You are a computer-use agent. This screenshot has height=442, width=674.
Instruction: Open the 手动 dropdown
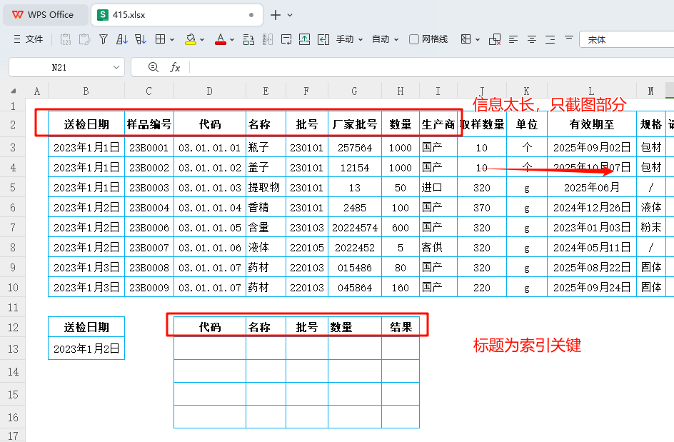349,39
